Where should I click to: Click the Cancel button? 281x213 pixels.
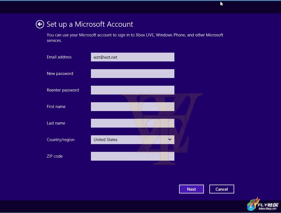point(222,189)
